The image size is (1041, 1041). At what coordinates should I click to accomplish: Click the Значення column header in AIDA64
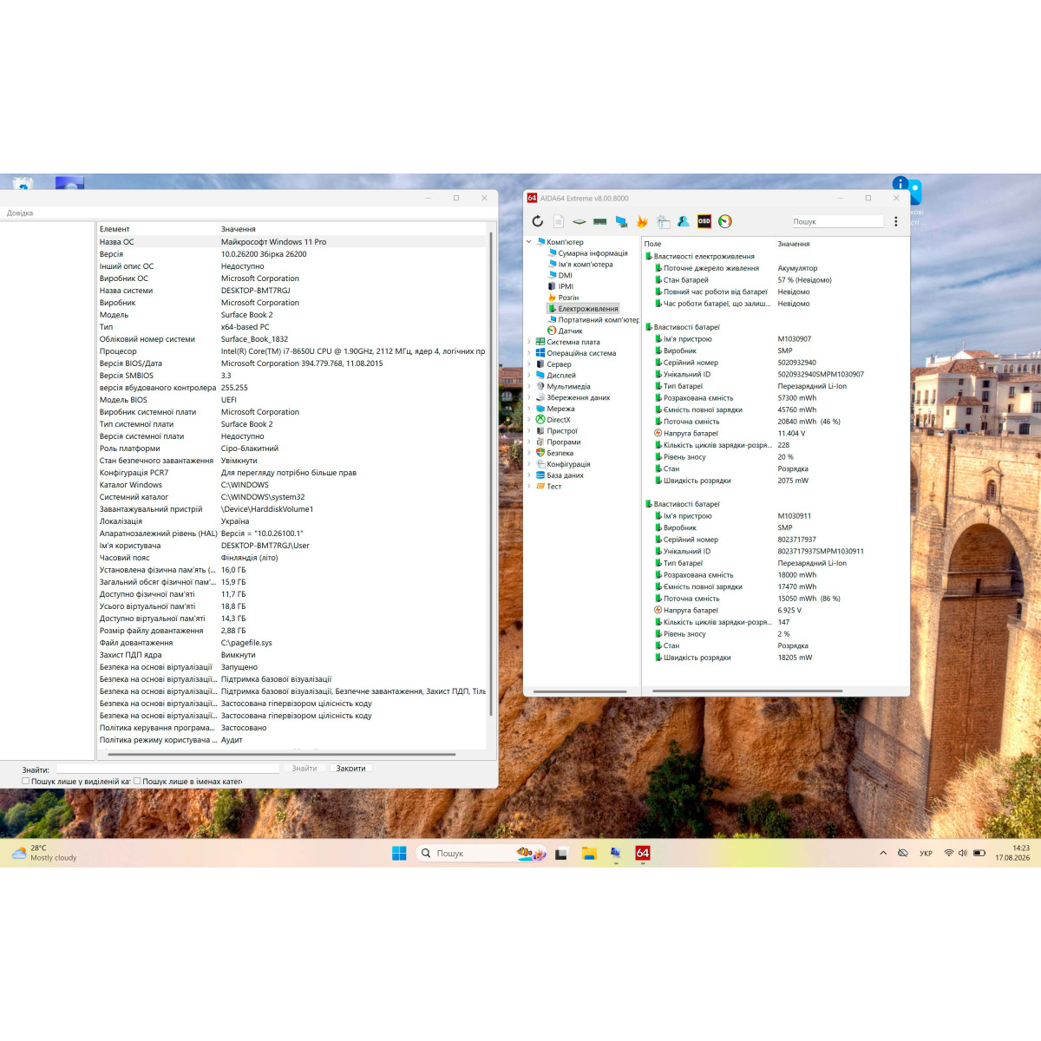(x=794, y=244)
